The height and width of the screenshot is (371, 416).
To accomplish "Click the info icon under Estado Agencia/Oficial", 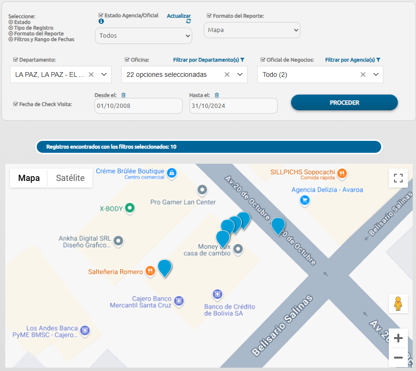I will point(101,21).
